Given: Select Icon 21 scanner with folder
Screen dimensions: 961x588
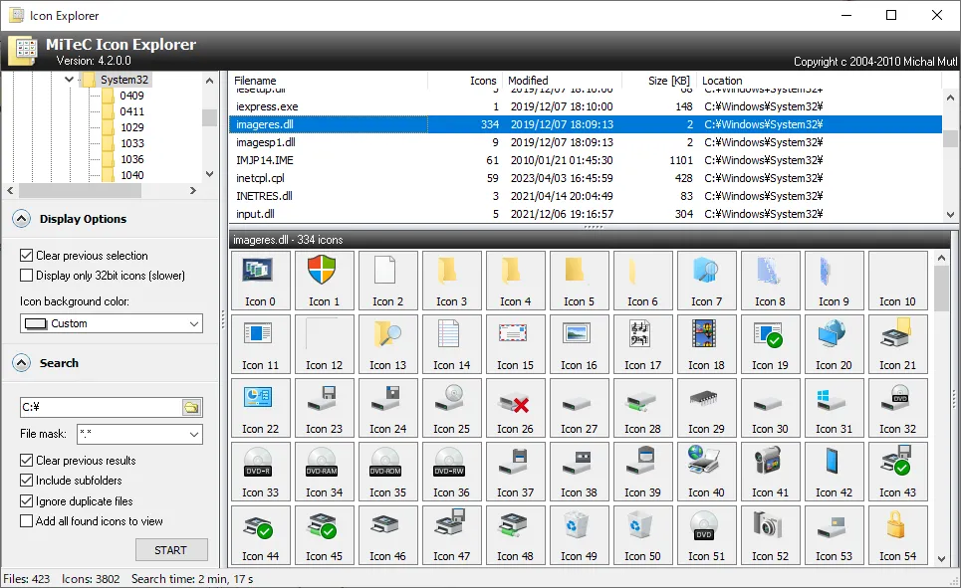Looking at the screenshot, I should [898, 344].
